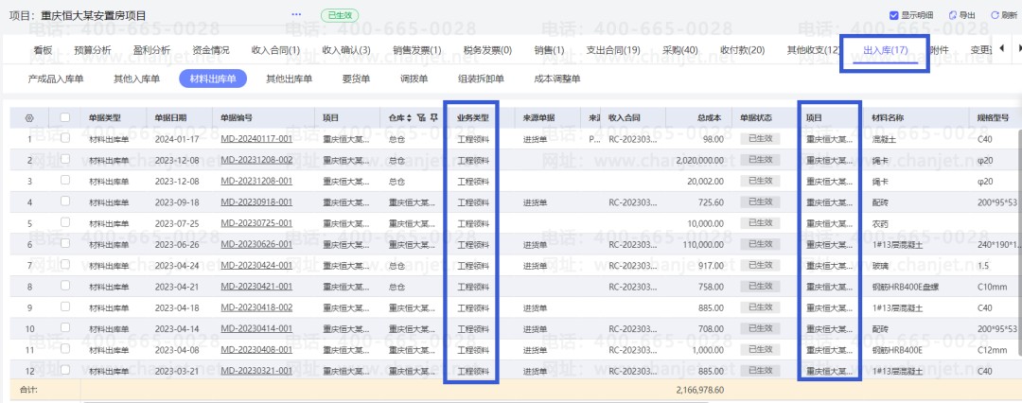Open the 收付款(20) tab

(x=743, y=50)
